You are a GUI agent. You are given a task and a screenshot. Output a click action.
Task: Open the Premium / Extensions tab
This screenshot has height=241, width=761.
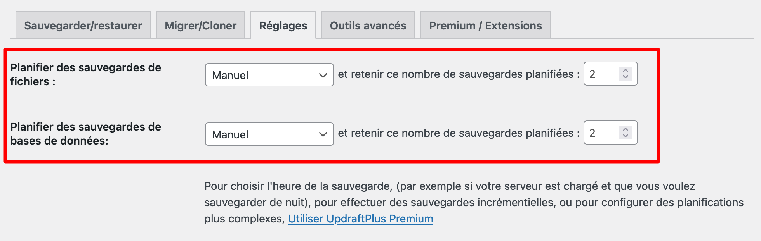click(485, 25)
